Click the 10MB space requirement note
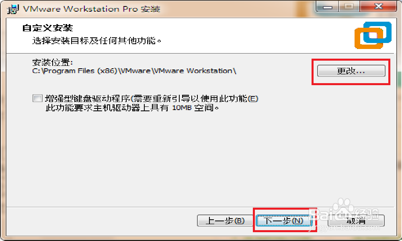 coord(132,108)
